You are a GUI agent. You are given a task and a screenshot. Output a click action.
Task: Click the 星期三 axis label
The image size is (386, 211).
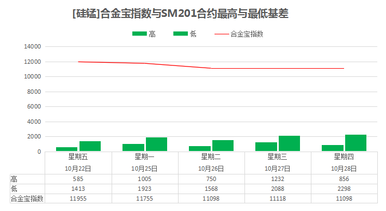tap(278, 156)
